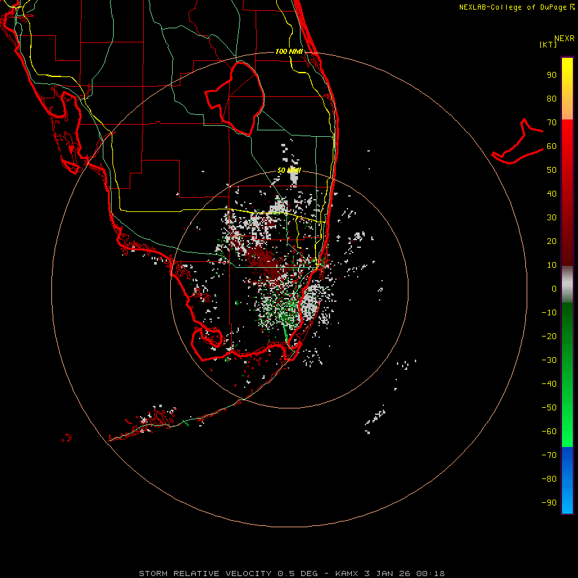Click the 20 value on the velocity scale

552,241
